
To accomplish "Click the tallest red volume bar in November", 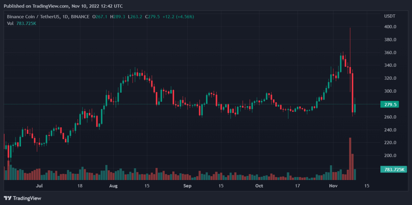I will pyautogui.click(x=350, y=159).
